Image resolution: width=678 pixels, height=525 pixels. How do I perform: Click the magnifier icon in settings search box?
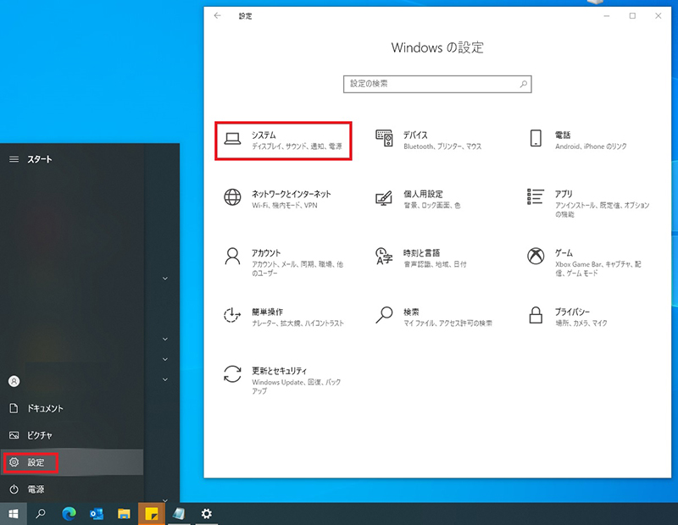(x=523, y=84)
